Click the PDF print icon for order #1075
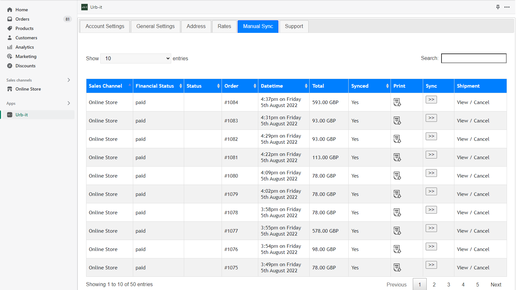The image size is (516, 290). 397,268
